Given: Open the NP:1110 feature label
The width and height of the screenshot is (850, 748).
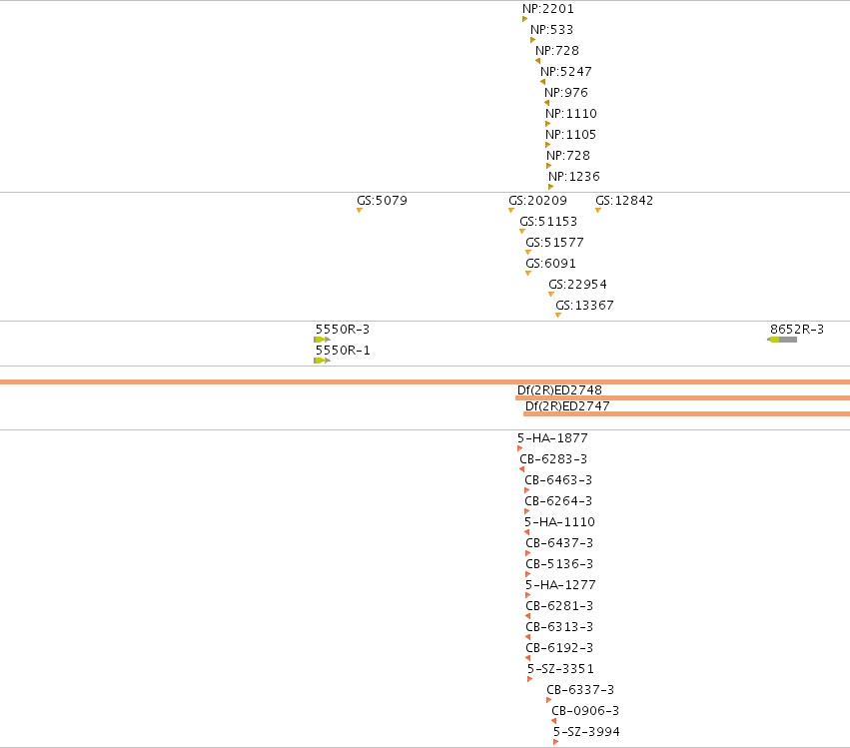Looking at the screenshot, I should [x=570, y=114].
